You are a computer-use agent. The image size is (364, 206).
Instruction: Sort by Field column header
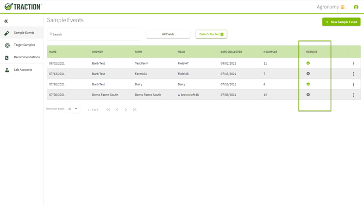(181, 52)
